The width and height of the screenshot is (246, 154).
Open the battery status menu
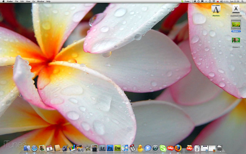point(224,2)
